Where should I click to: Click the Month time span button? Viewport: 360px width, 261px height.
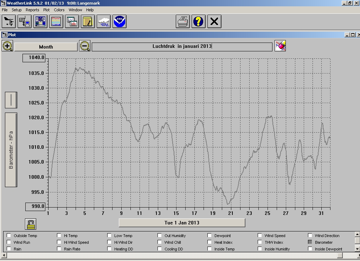pyautogui.click(x=46, y=47)
